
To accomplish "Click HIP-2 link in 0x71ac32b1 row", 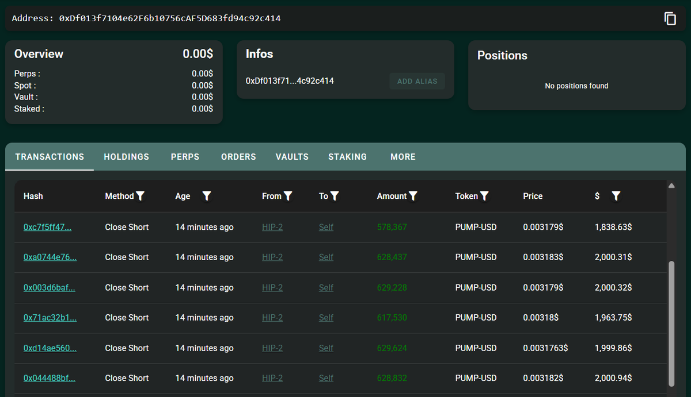I will point(272,317).
